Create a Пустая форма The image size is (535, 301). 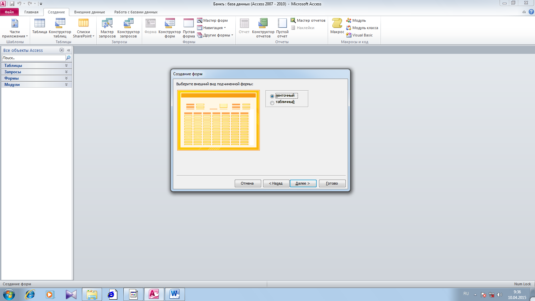[x=189, y=28]
